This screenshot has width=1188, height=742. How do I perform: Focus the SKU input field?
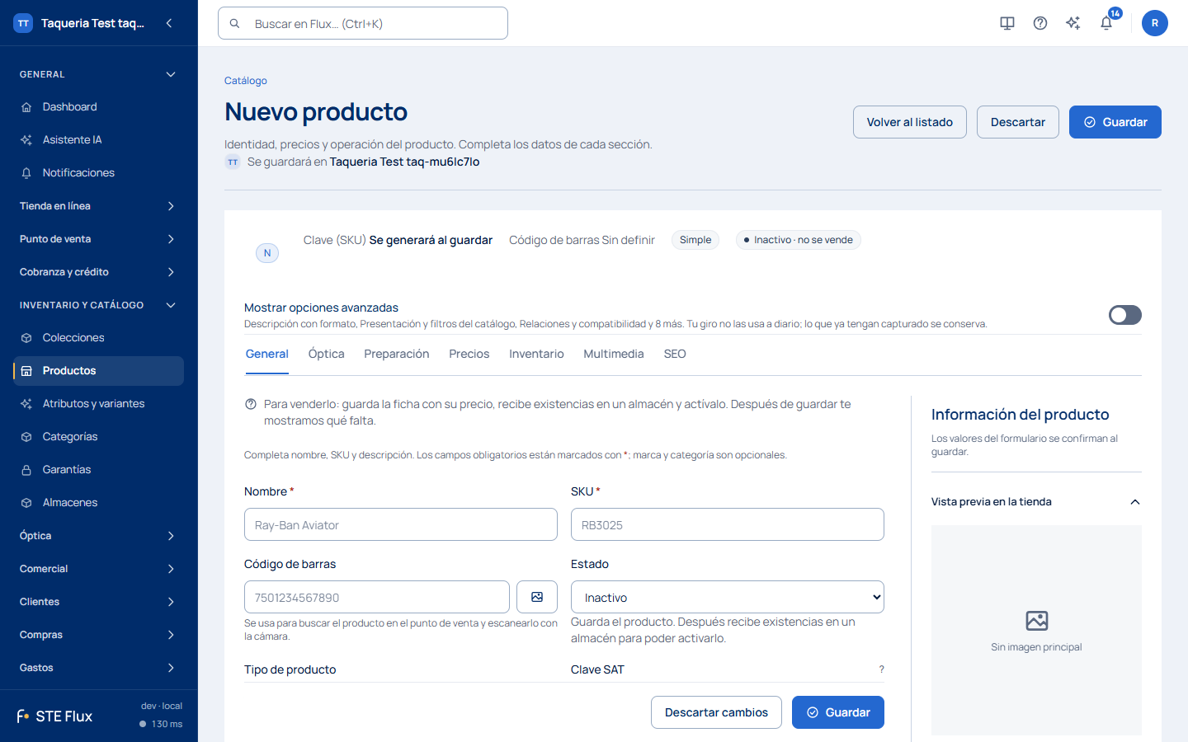pos(728,524)
